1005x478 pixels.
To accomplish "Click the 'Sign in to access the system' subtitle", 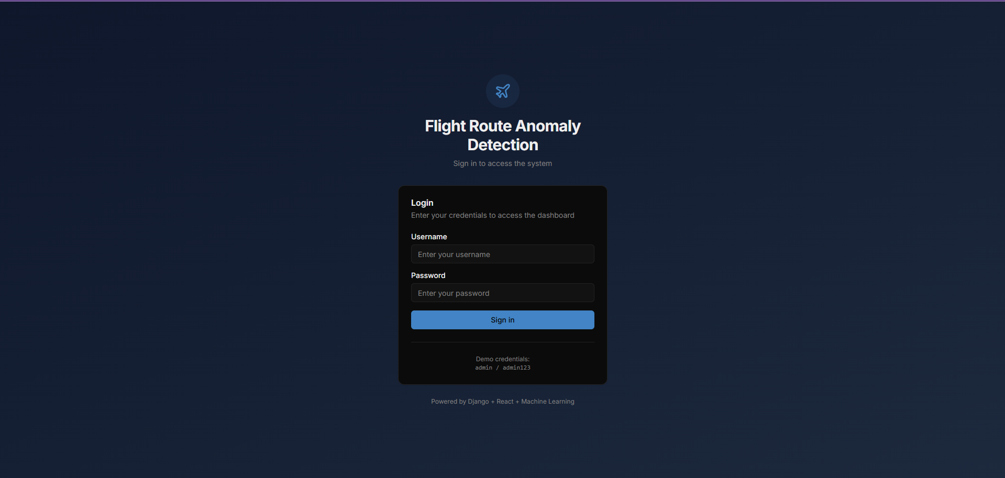I will (502, 163).
